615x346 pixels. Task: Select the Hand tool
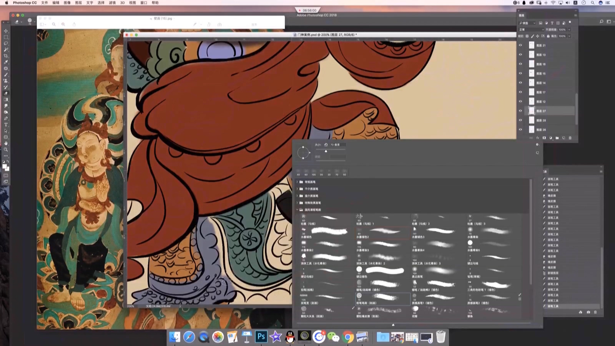pos(6,143)
